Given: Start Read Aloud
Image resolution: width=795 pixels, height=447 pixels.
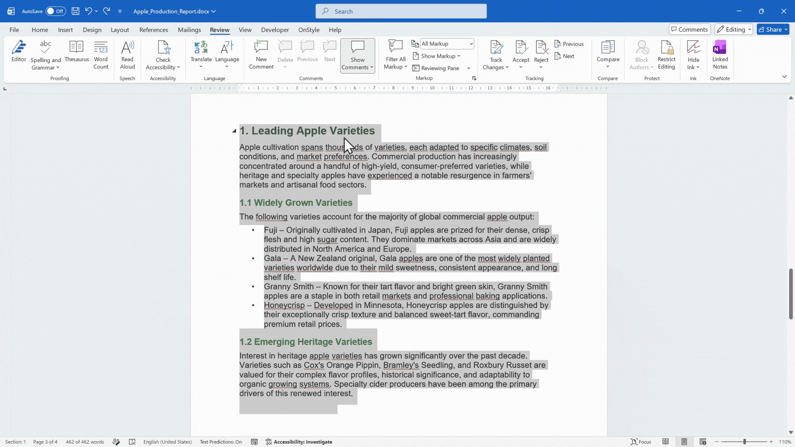Looking at the screenshot, I should 128,55.
